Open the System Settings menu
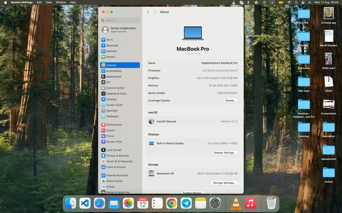Viewport: 342px width, 213px height. tap(22, 3)
